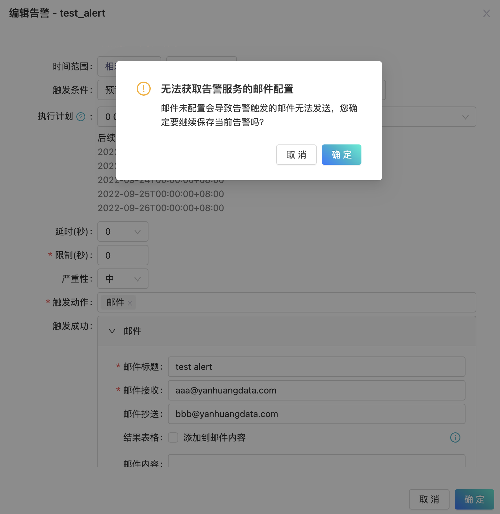
Task: Click the 邮件抄送 input field
Action: pos(316,414)
